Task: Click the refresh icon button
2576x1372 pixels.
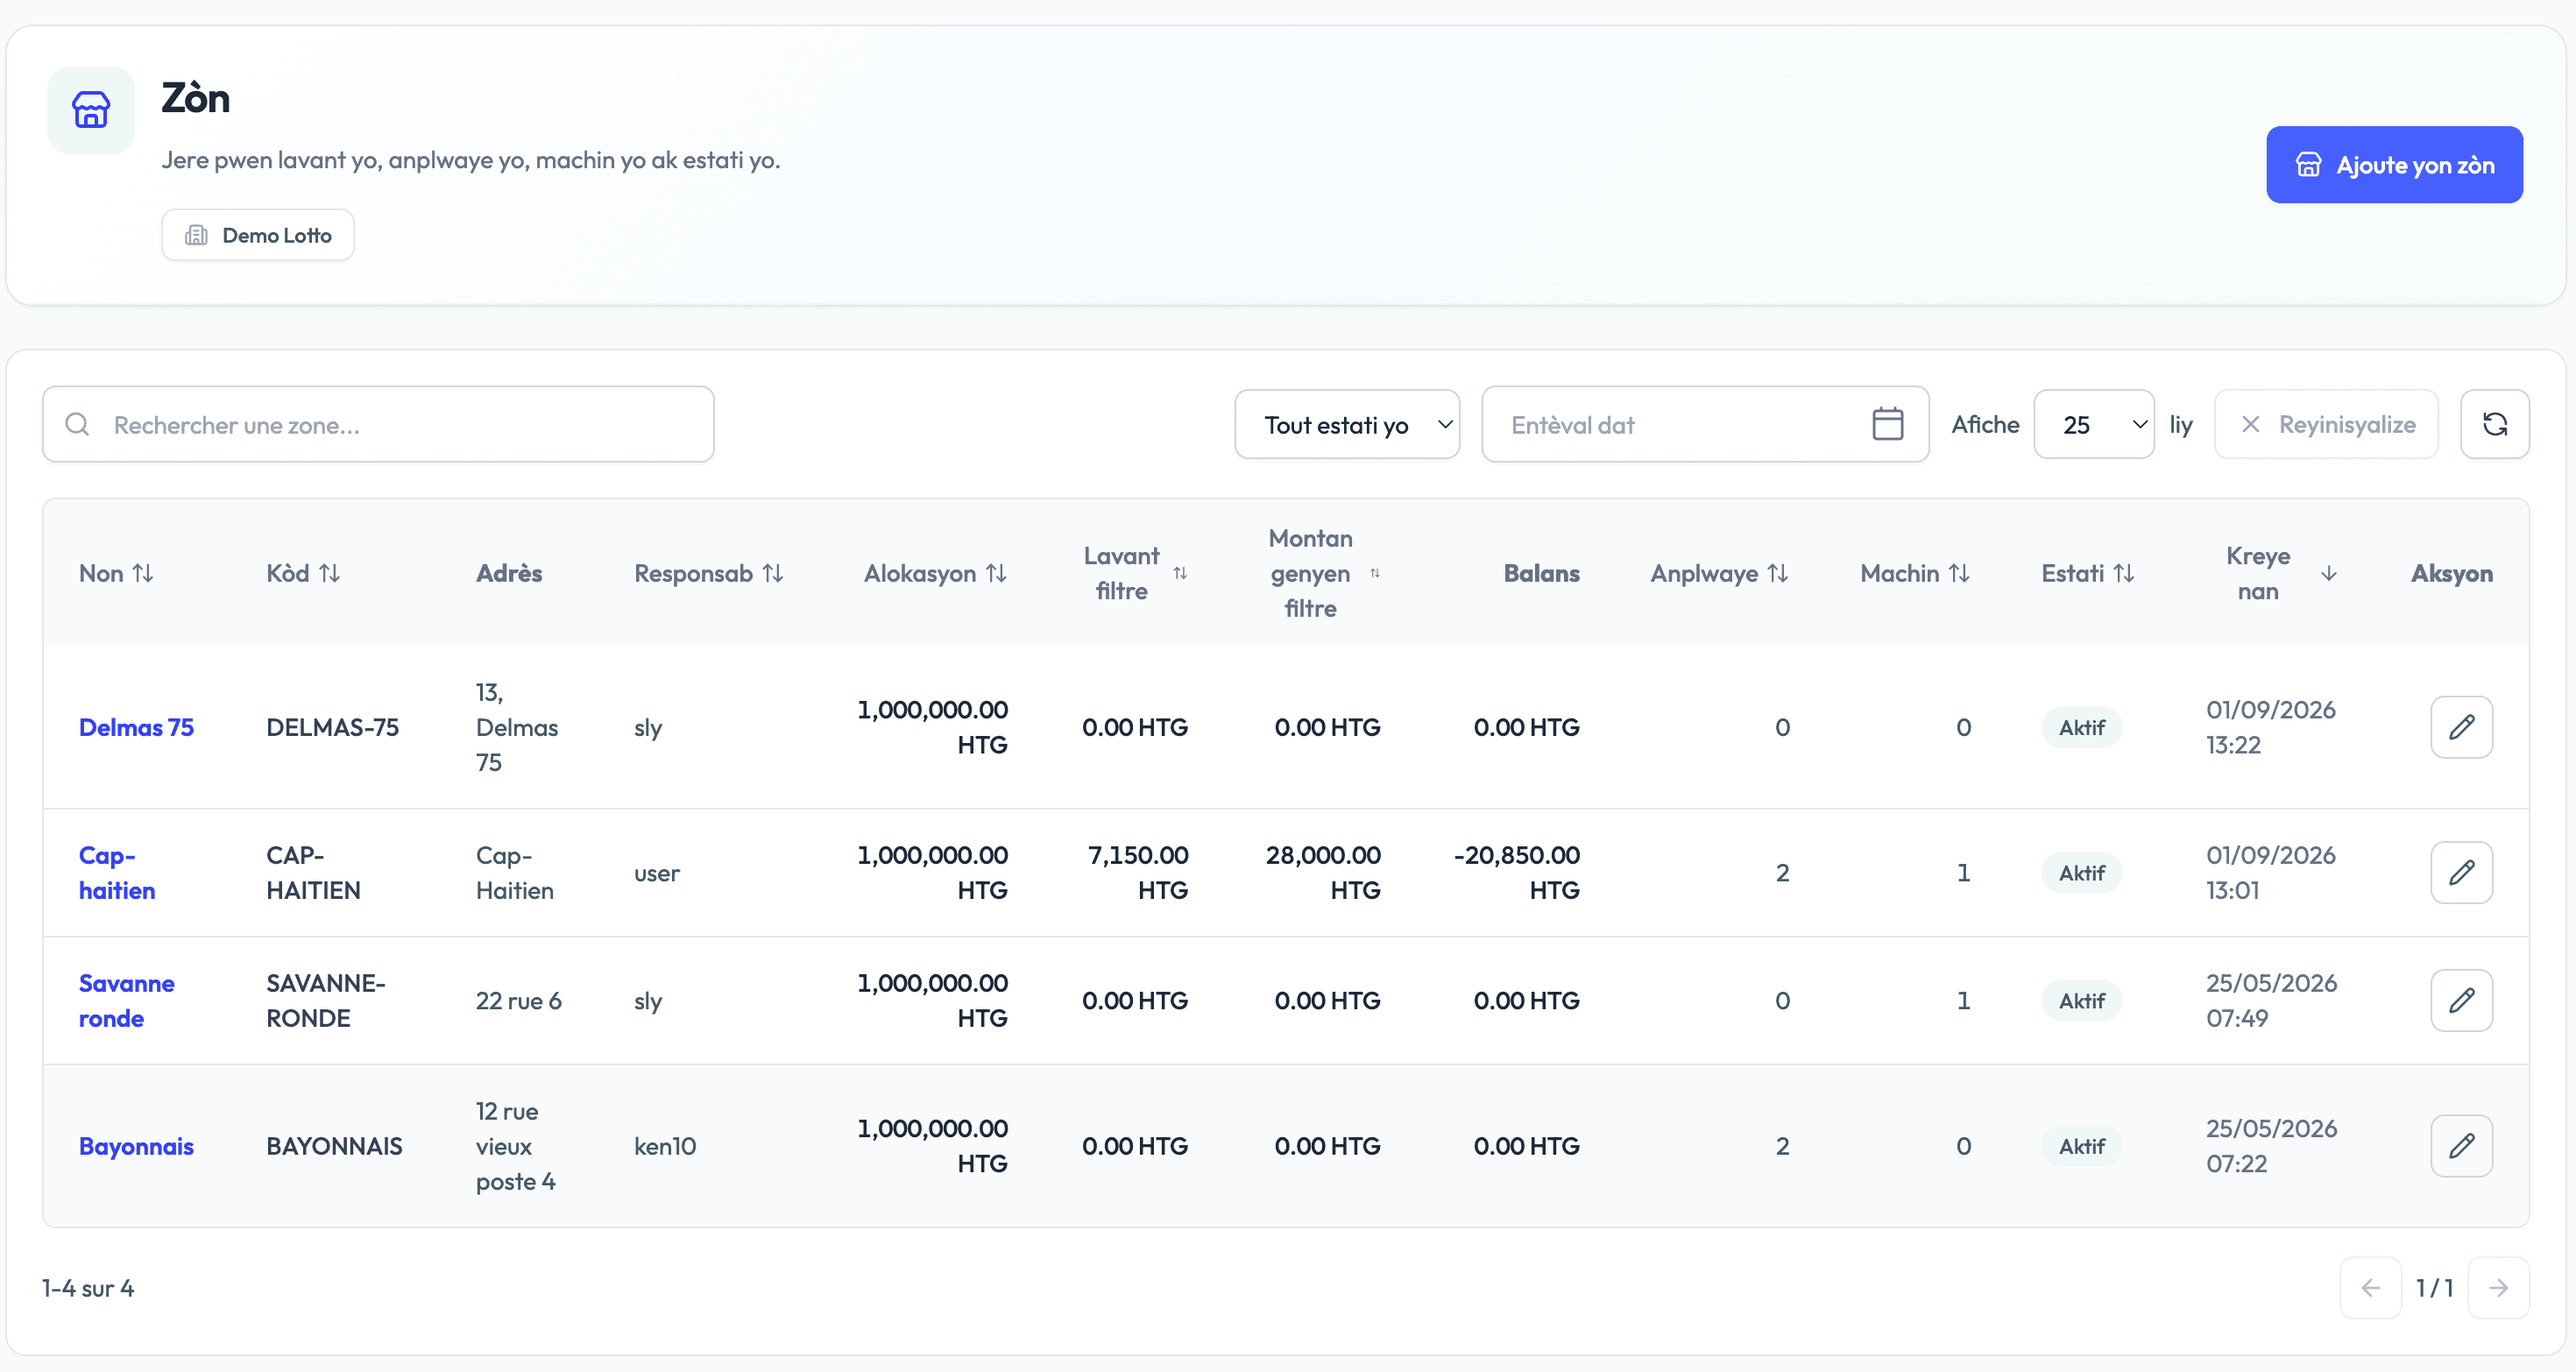Action: [x=2495, y=424]
